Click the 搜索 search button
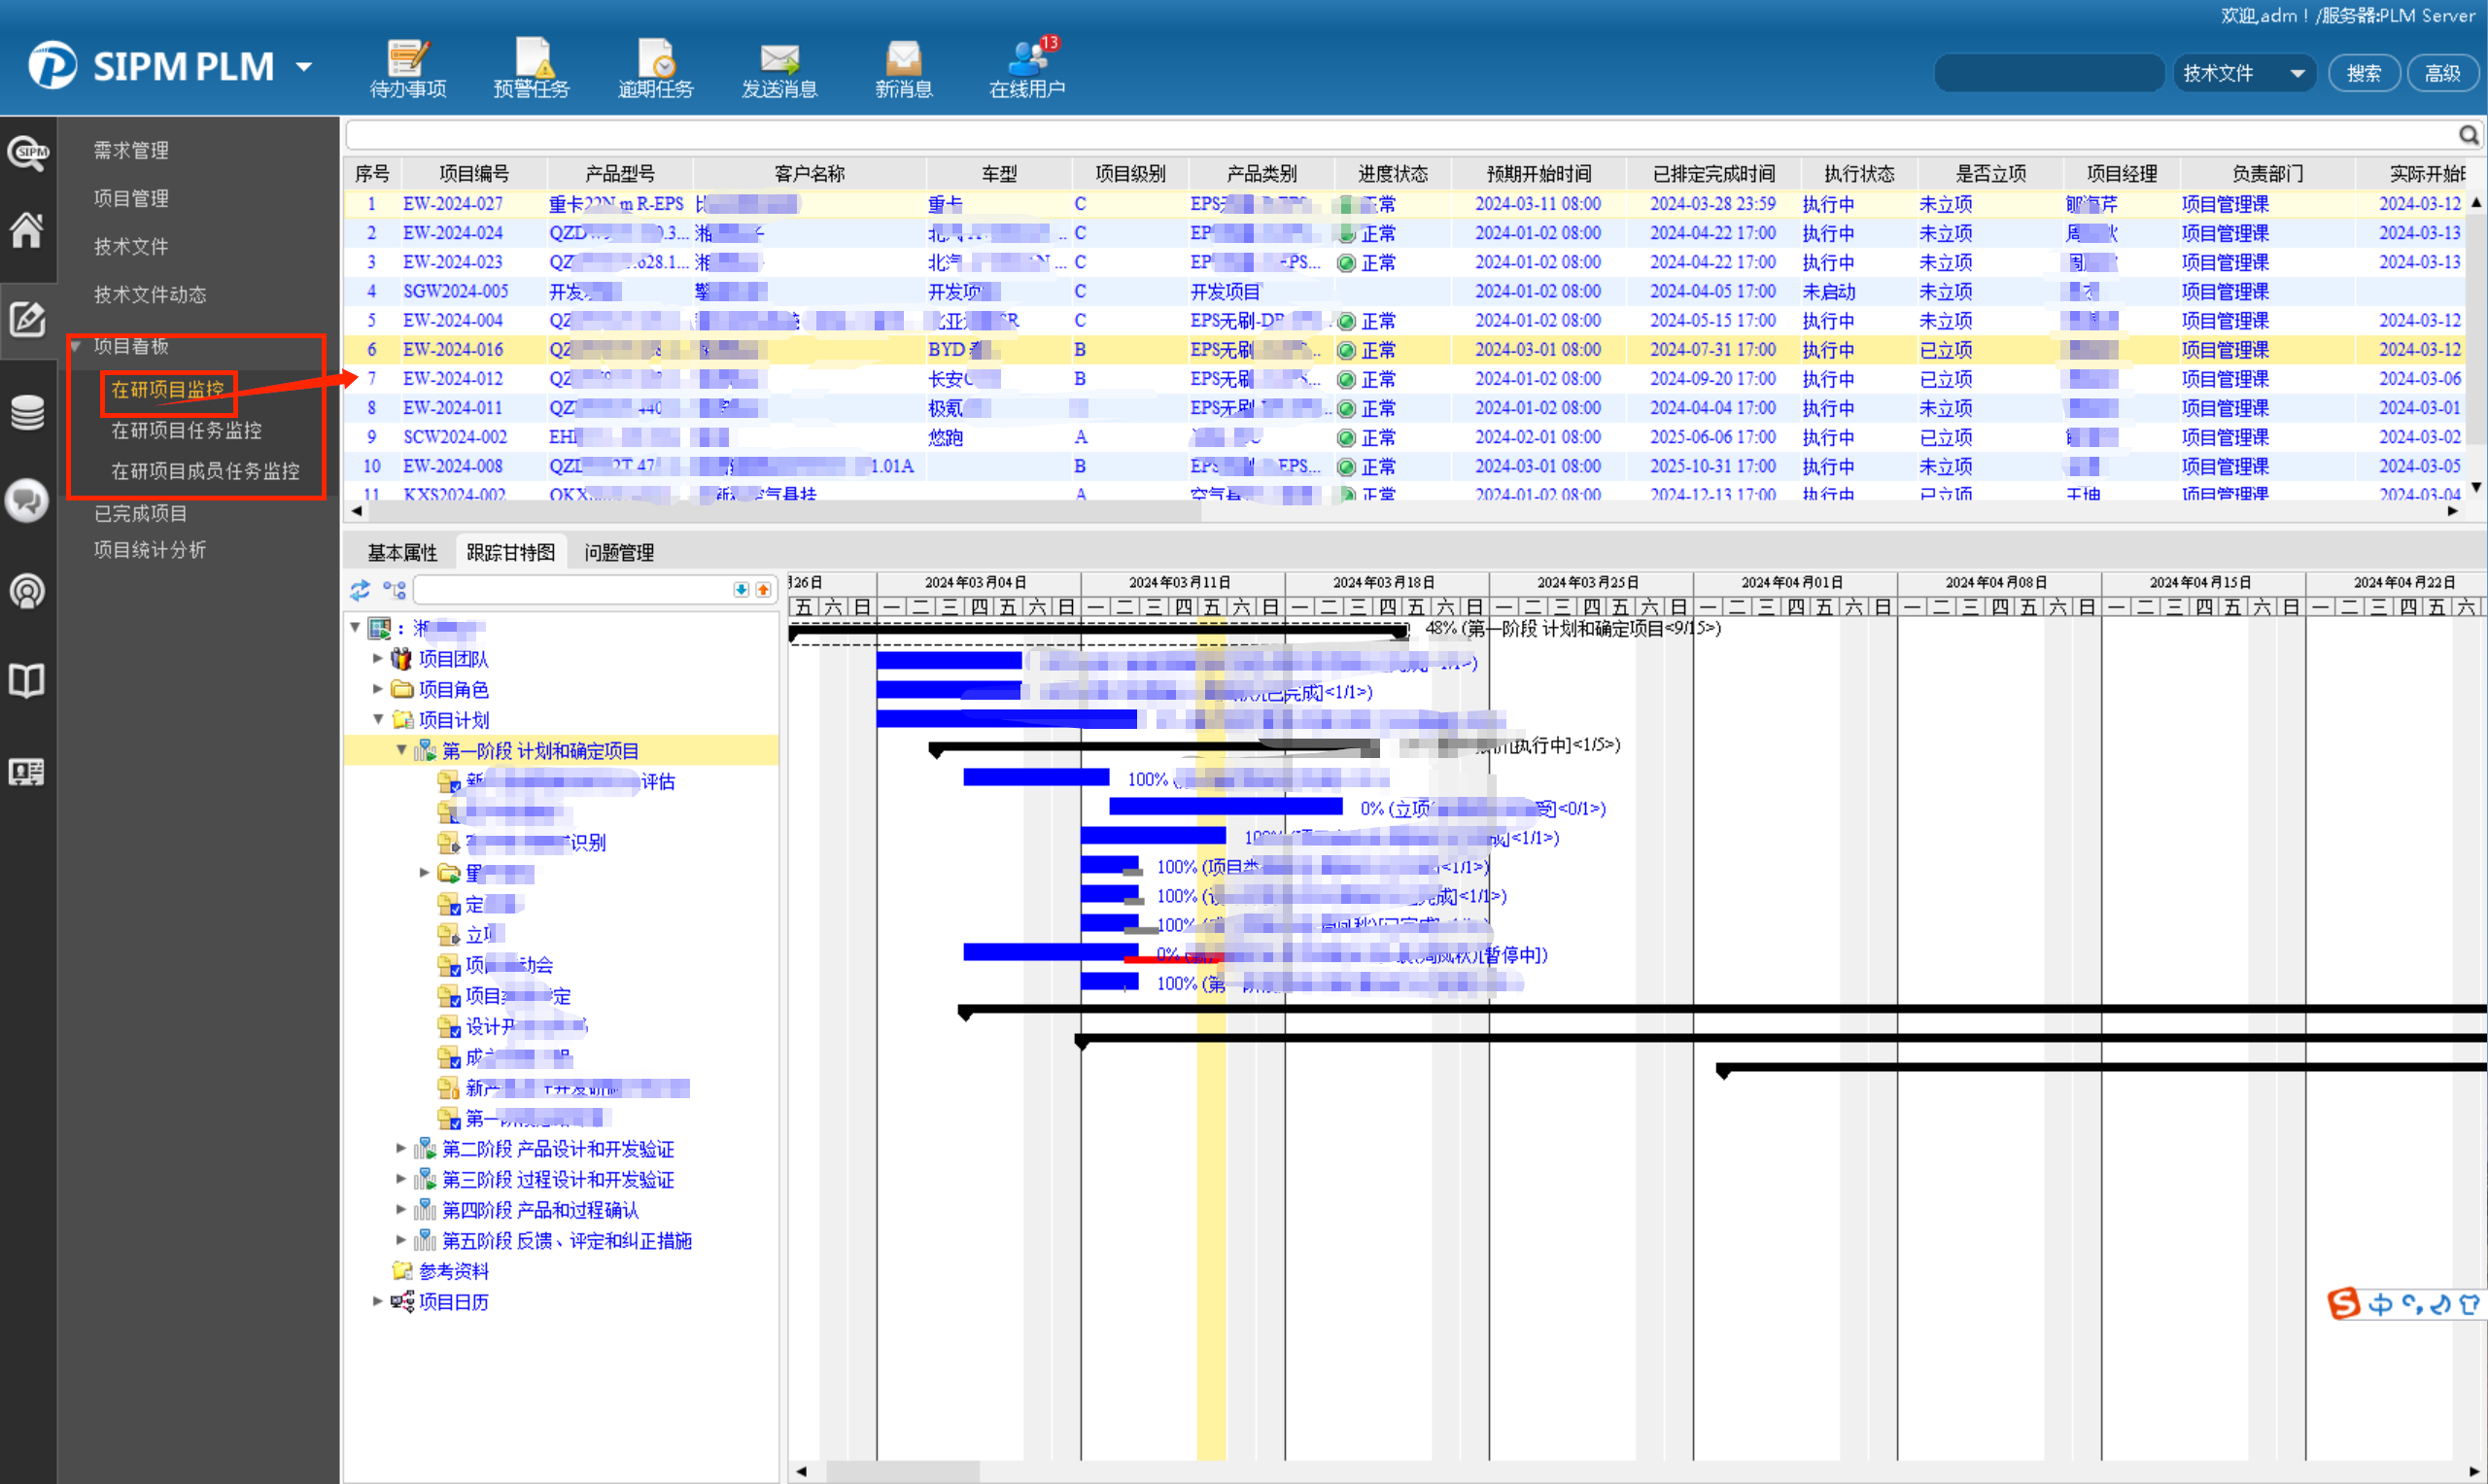This screenshot has width=2488, height=1484. (2363, 73)
